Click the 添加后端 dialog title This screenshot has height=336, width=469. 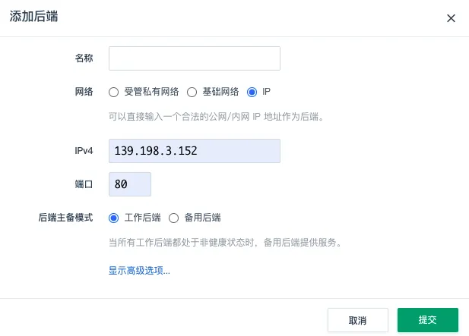tap(34, 17)
